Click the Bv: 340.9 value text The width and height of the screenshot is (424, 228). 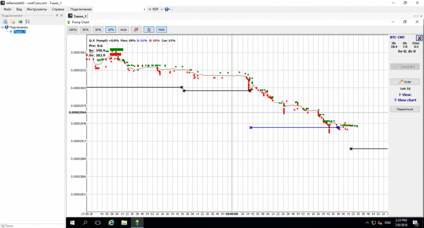(97, 50)
